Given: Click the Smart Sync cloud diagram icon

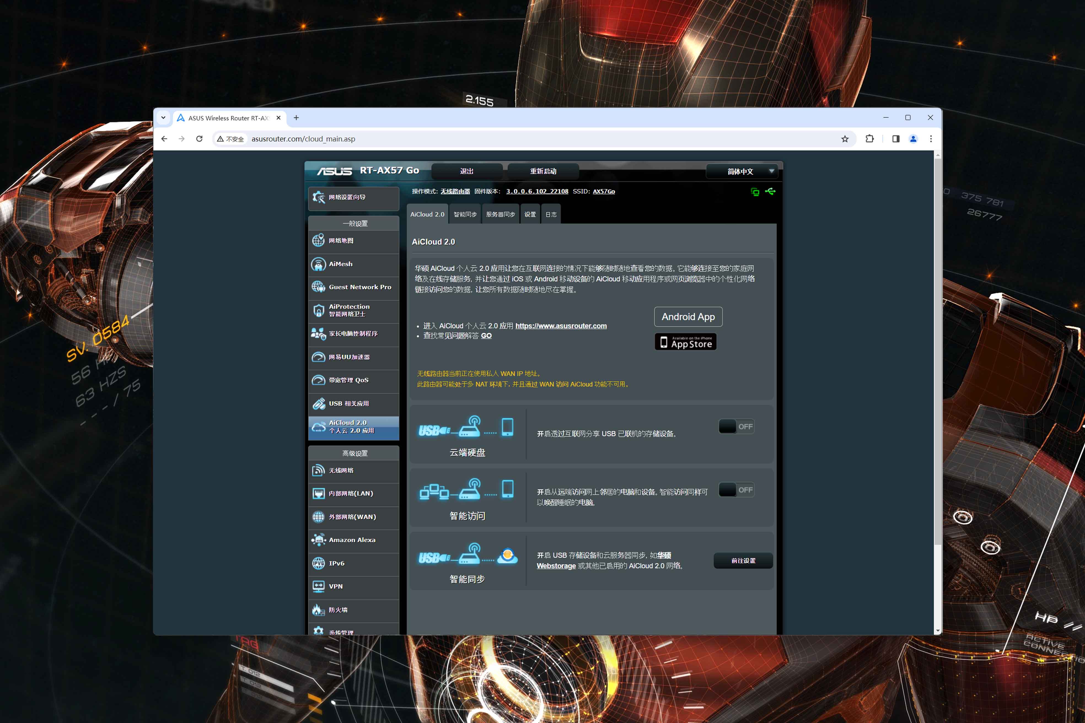Looking at the screenshot, I should point(468,553).
